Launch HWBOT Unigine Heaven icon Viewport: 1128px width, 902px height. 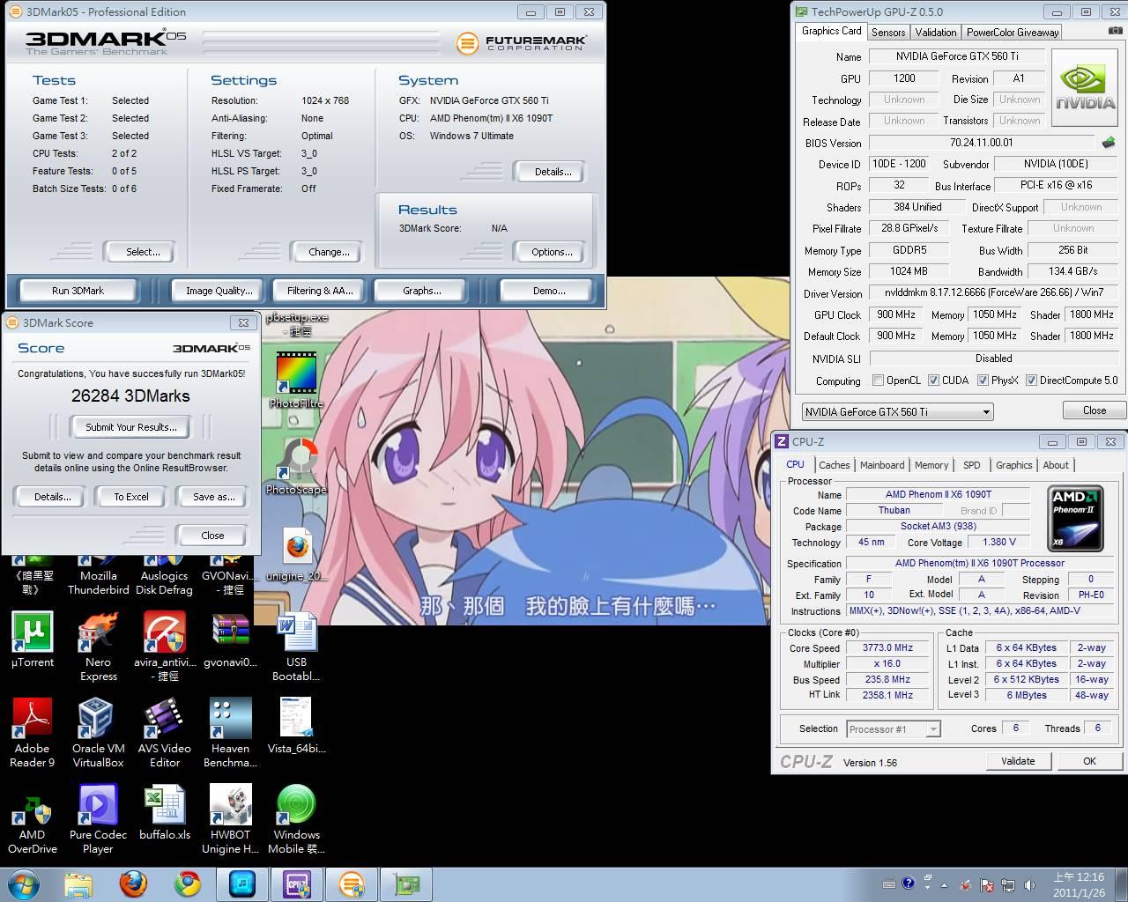(230, 819)
